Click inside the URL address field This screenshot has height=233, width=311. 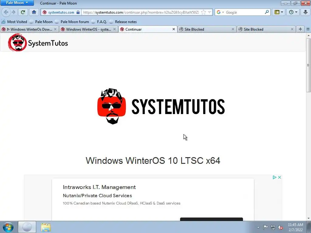pos(141,12)
